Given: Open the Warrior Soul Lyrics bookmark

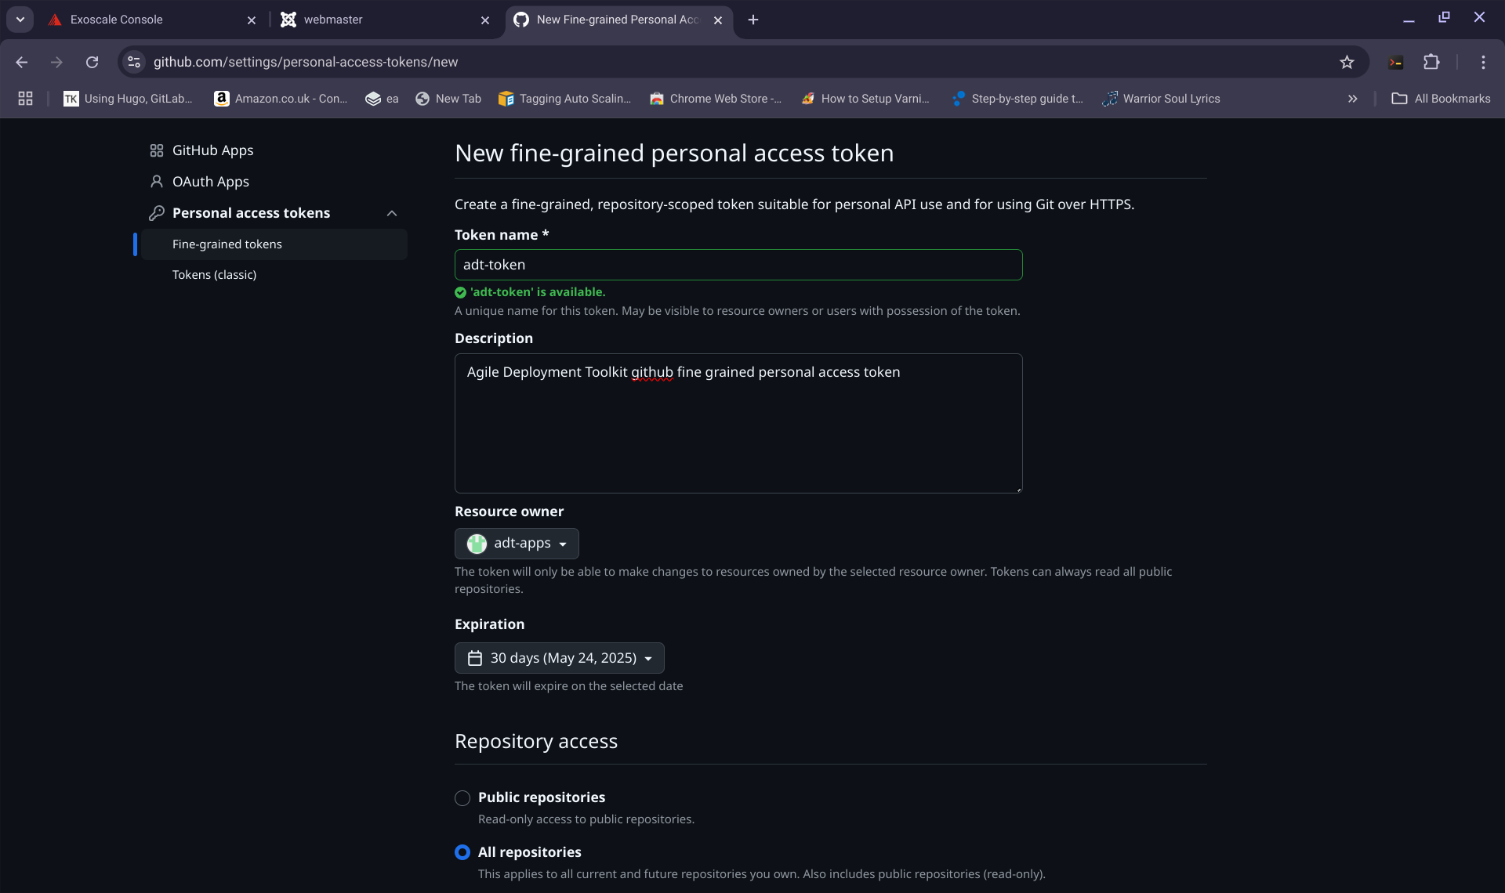Looking at the screenshot, I should pos(1162,98).
